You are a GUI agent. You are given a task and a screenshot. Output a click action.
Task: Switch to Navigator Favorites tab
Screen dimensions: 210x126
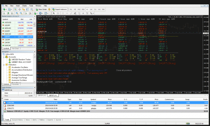tap(15, 84)
